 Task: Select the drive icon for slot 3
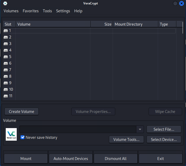pos(6,44)
